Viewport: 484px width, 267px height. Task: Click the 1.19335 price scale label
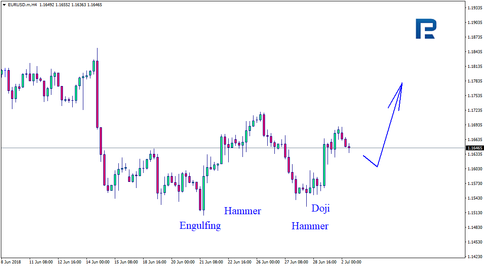pyautogui.click(x=475, y=8)
